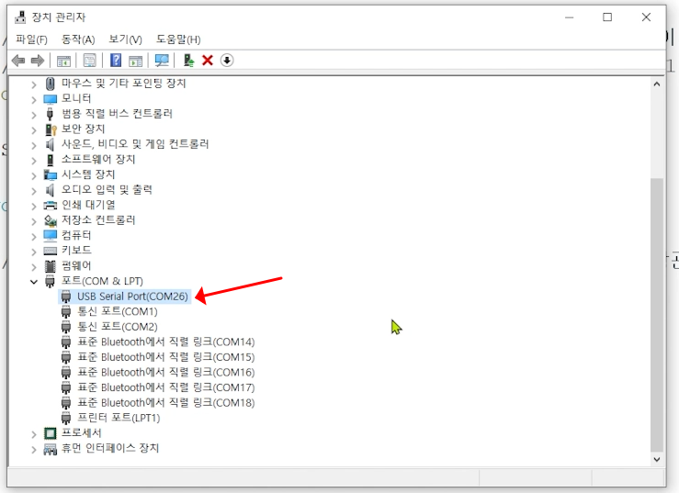Select Bluetooth 직렬 링크(COM14)
679x493 pixels.
166,342
